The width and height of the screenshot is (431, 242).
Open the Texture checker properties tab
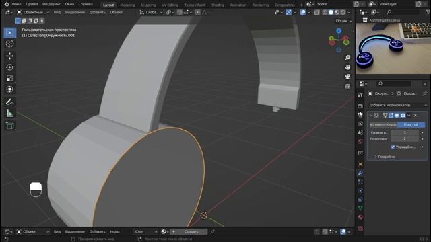[360, 229]
